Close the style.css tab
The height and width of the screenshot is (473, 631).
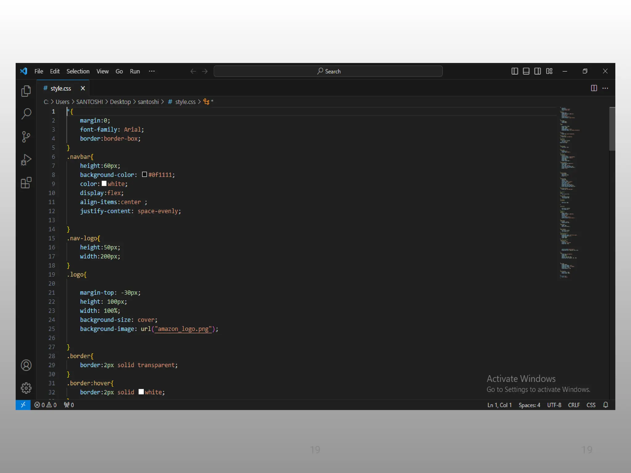coord(83,89)
